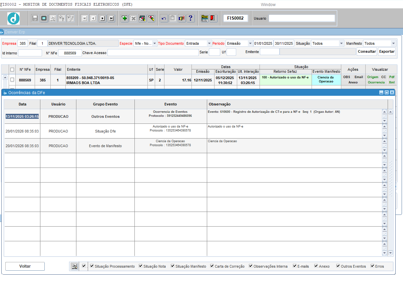Viewport: 403px width, 282px height.
Task: Open the Manifesto Todos dropdown
Action: (393, 43)
